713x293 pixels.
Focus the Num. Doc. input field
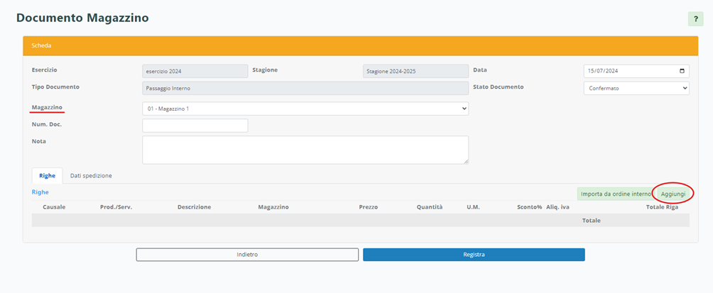[x=195, y=126]
